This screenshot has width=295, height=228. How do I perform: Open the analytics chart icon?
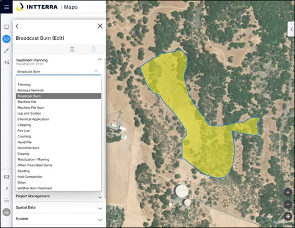(6, 62)
